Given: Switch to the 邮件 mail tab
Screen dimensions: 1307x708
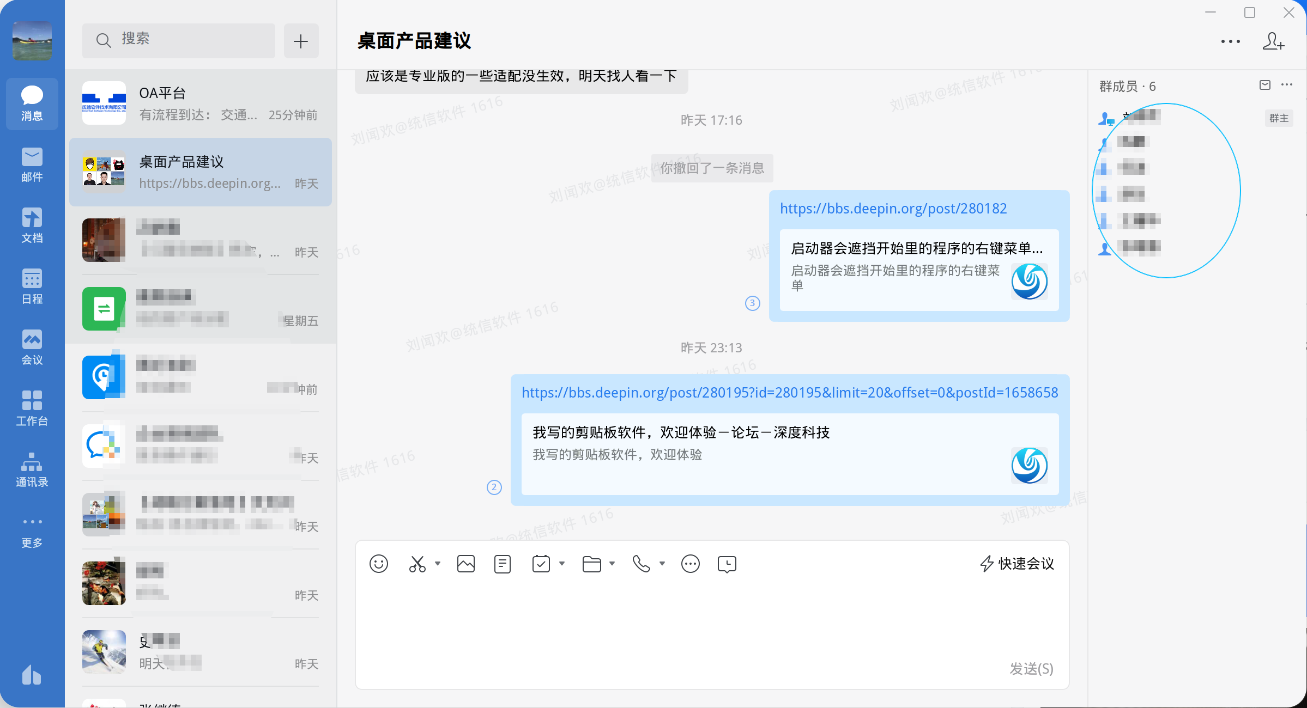Looking at the screenshot, I should 32,164.
